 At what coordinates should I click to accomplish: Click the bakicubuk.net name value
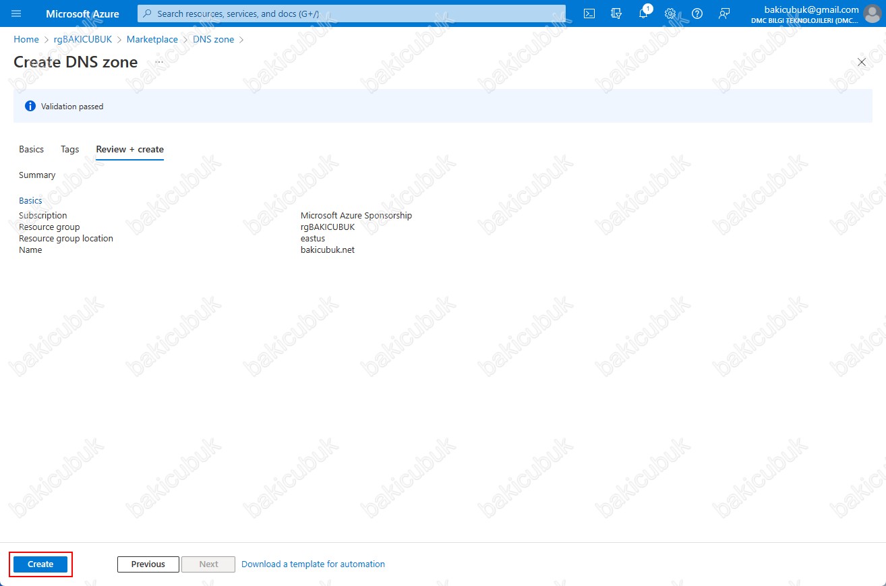(328, 250)
